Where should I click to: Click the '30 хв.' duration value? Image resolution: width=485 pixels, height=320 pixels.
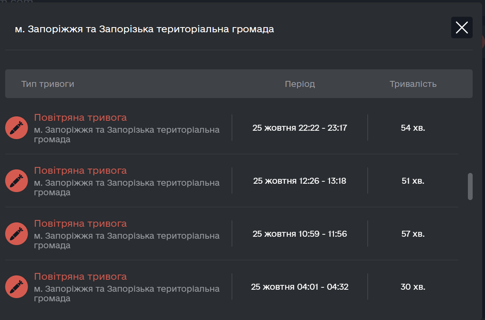[x=413, y=287]
